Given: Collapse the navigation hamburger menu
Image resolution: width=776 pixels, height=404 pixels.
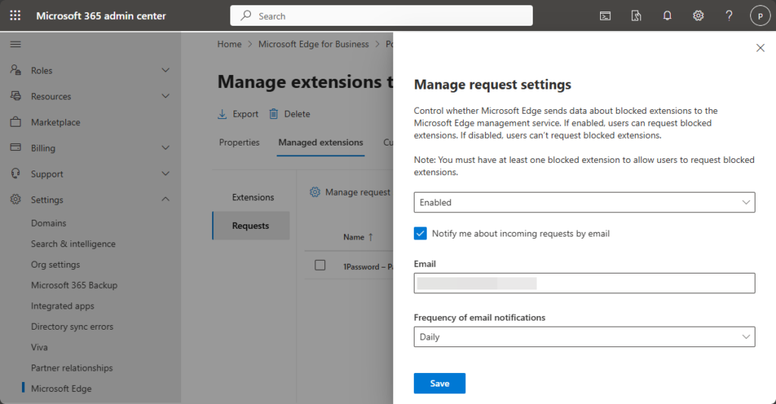Looking at the screenshot, I should [15, 45].
